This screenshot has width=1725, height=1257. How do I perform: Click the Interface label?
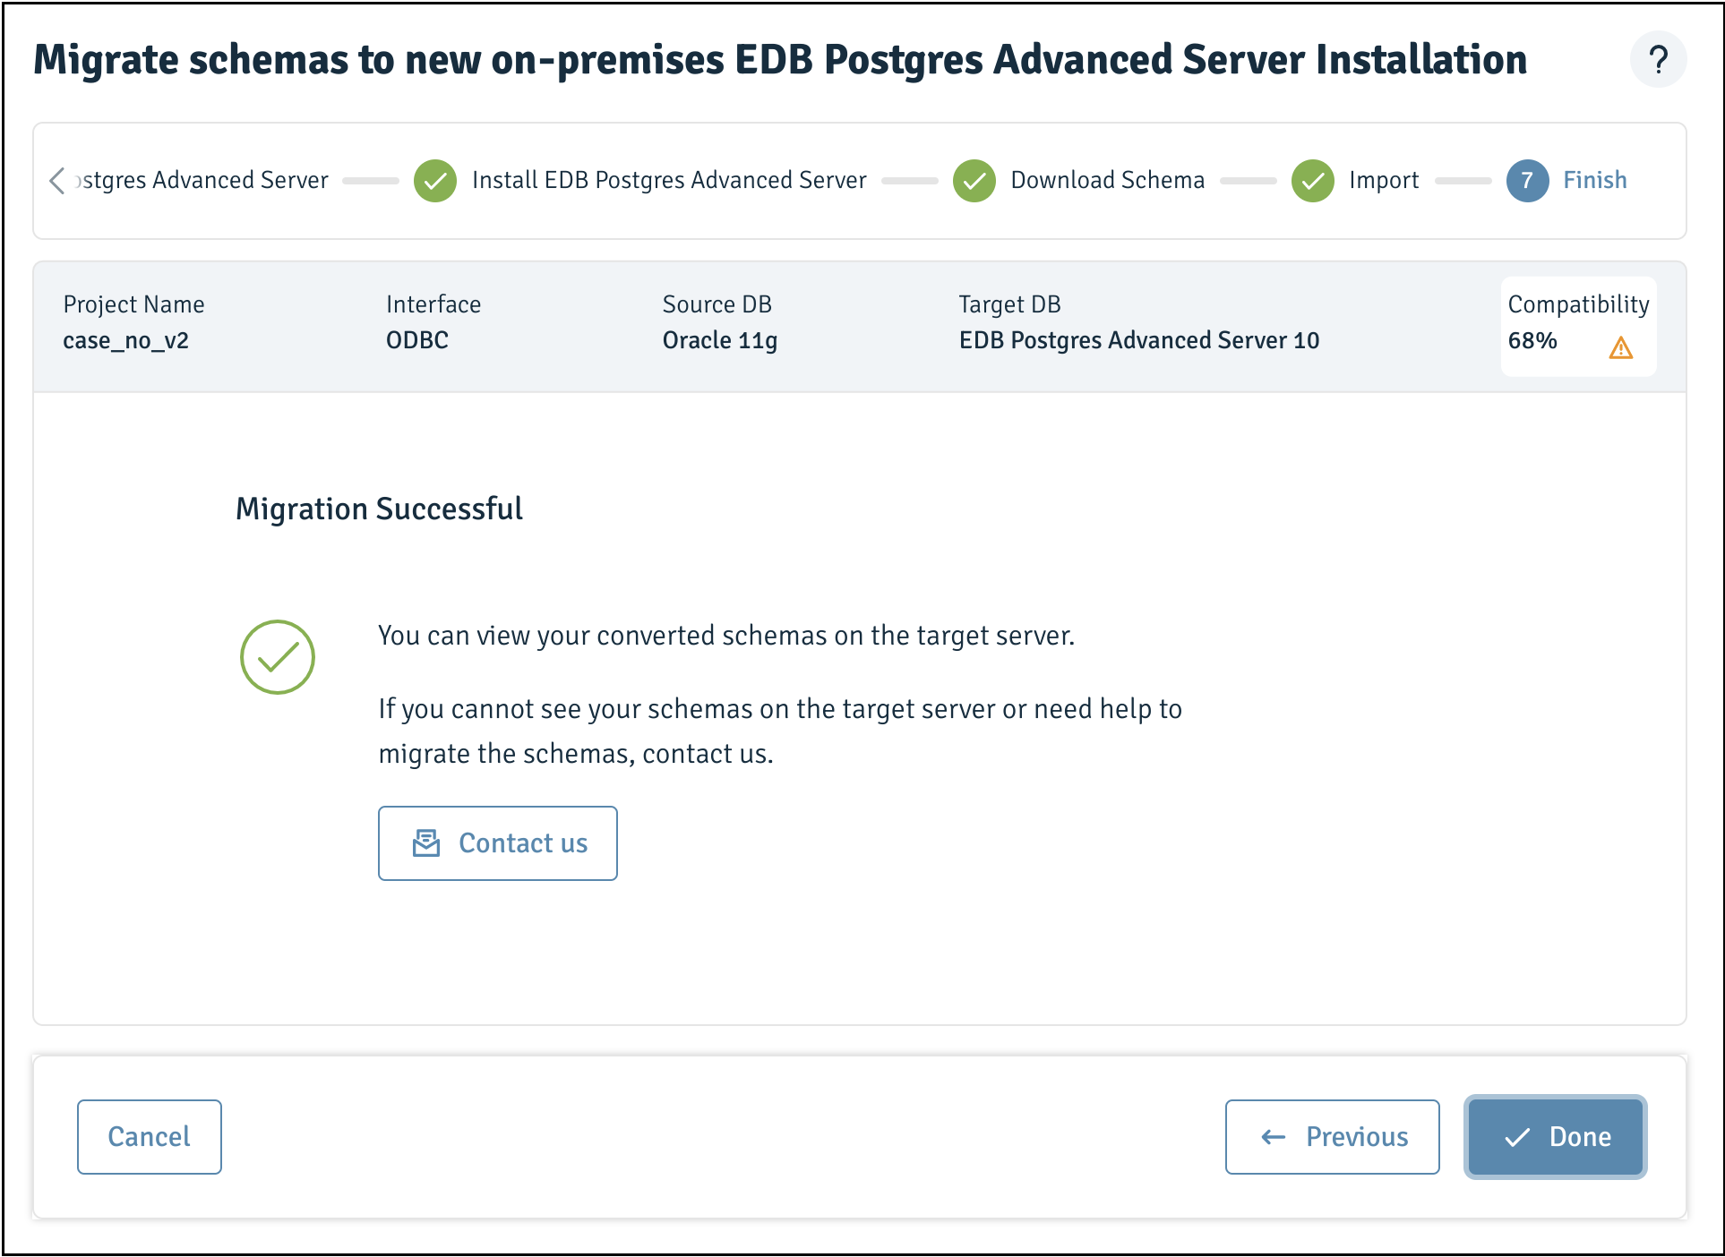(x=433, y=304)
